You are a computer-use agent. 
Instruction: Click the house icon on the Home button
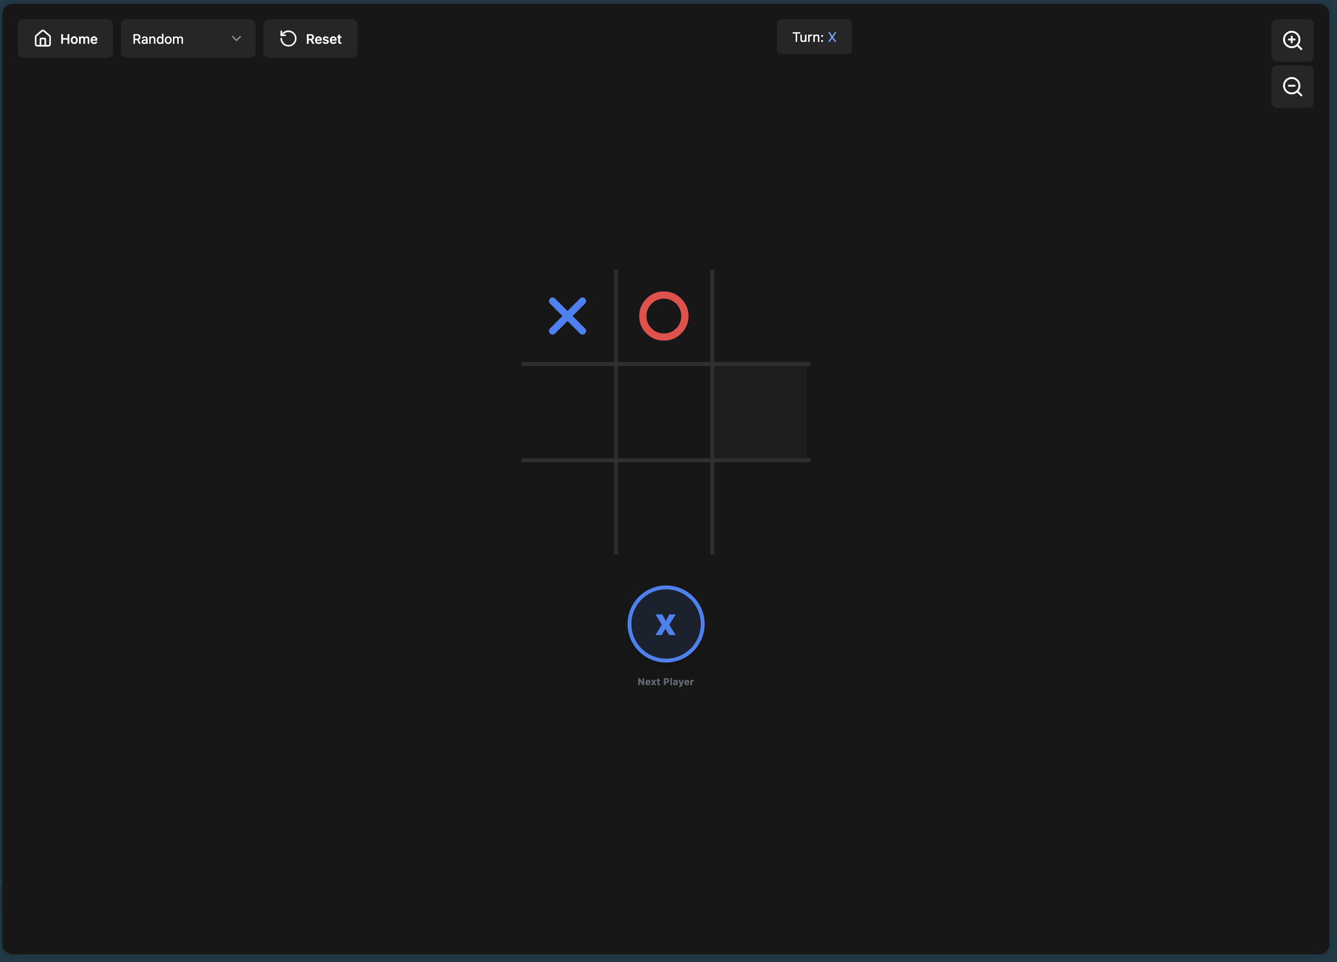pyautogui.click(x=42, y=39)
